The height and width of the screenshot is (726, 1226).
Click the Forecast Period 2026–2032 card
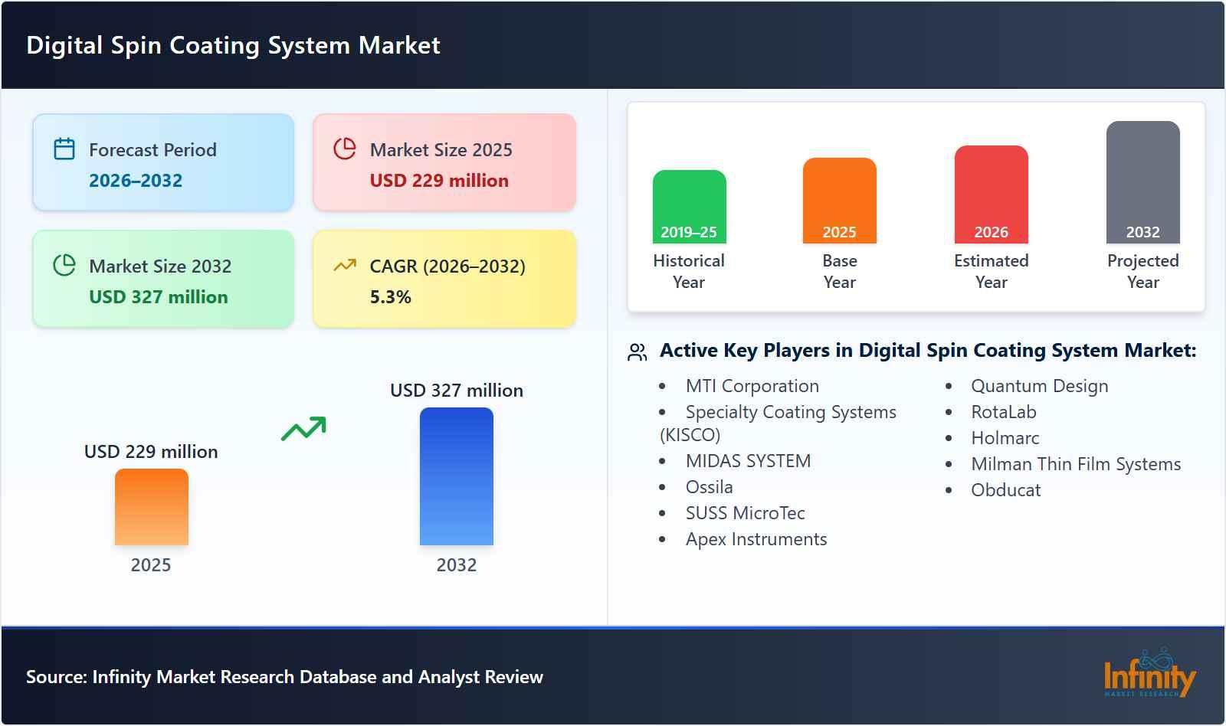coord(162,161)
